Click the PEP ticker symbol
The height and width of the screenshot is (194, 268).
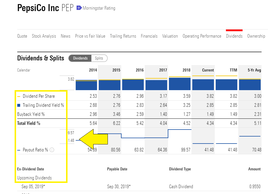point(68,8)
